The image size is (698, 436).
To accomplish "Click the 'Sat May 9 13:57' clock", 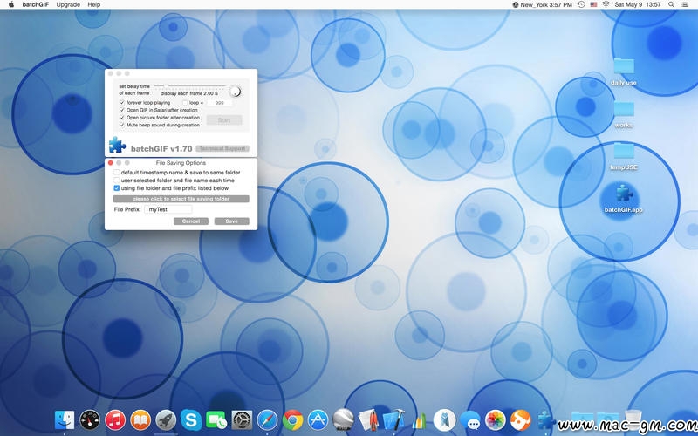I will coord(638,4).
